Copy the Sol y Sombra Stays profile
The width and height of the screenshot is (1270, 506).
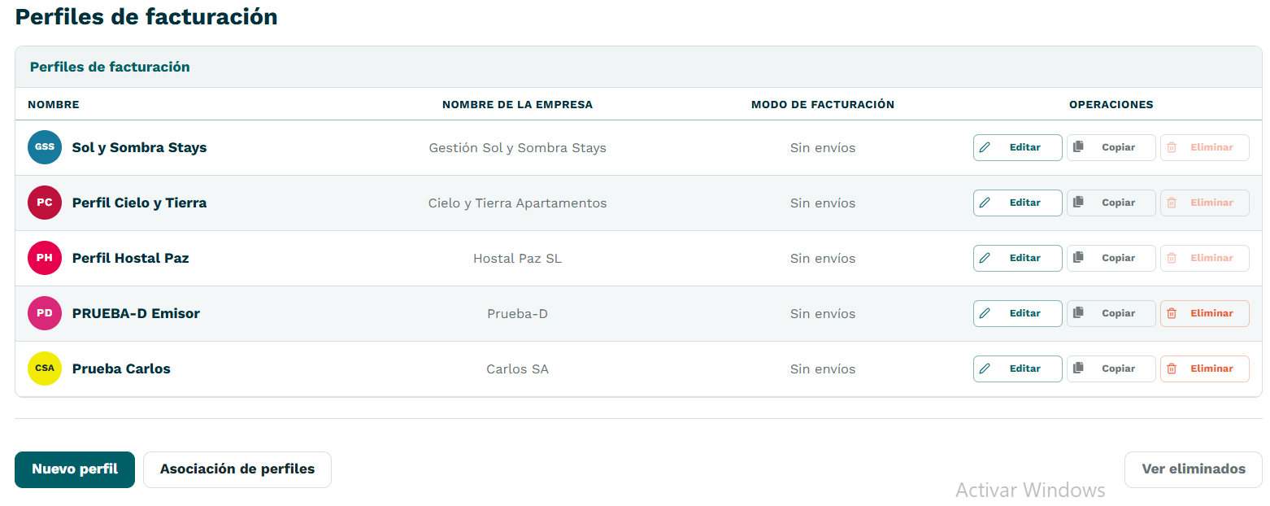(1111, 147)
